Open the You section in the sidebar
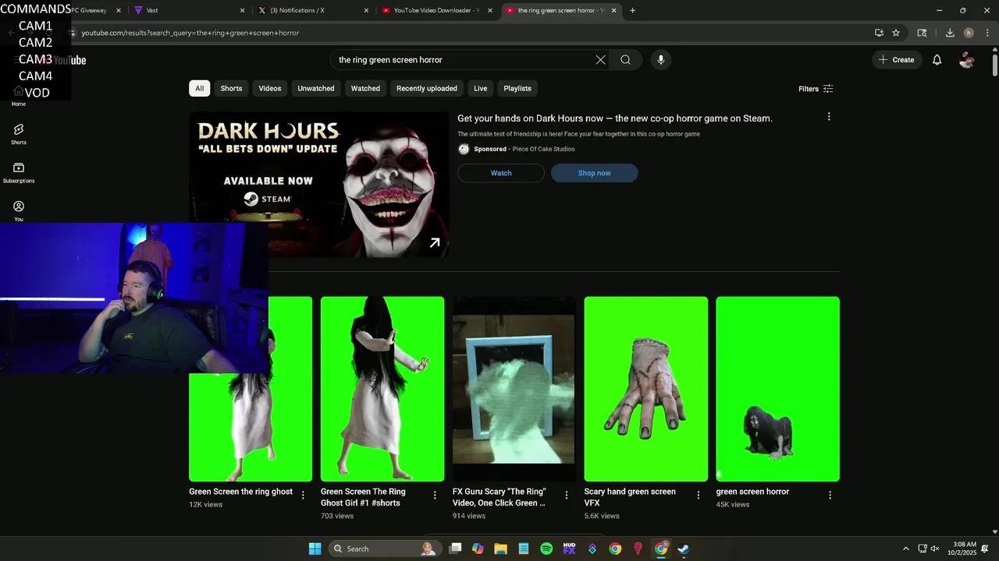Screen dimensions: 999x561 19,210
